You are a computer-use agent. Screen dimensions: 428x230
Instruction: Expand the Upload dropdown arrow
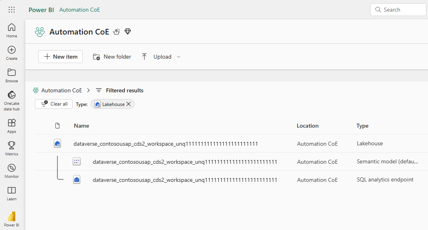tap(179, 57)
